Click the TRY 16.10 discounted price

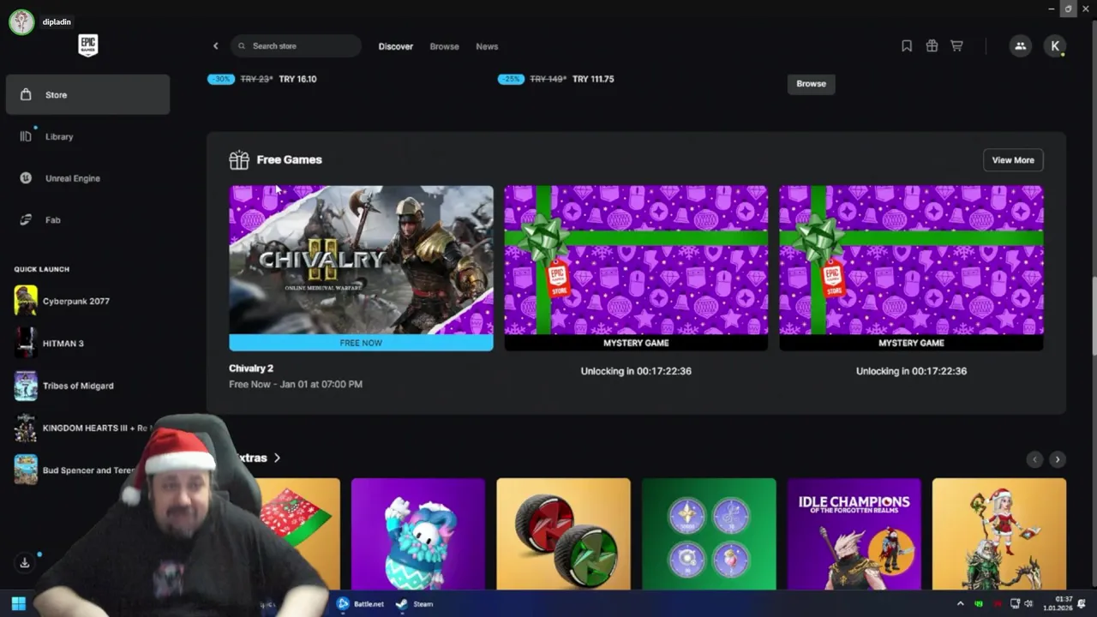297,79
